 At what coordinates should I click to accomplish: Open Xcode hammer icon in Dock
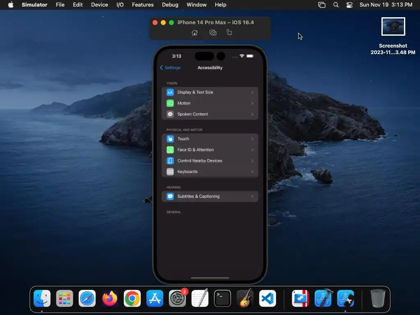point(323,298)
